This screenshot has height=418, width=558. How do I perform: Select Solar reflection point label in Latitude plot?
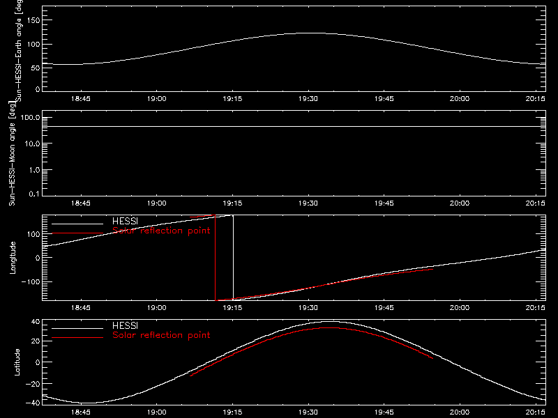(x=161, y=335)
